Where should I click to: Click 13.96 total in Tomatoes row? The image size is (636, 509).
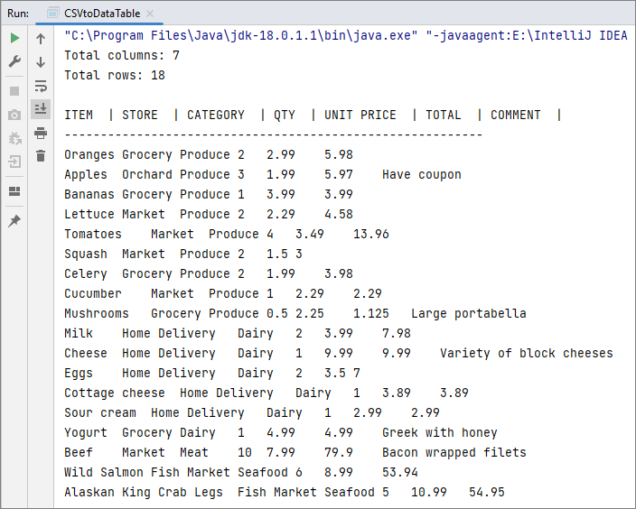[x=371, y=235]
